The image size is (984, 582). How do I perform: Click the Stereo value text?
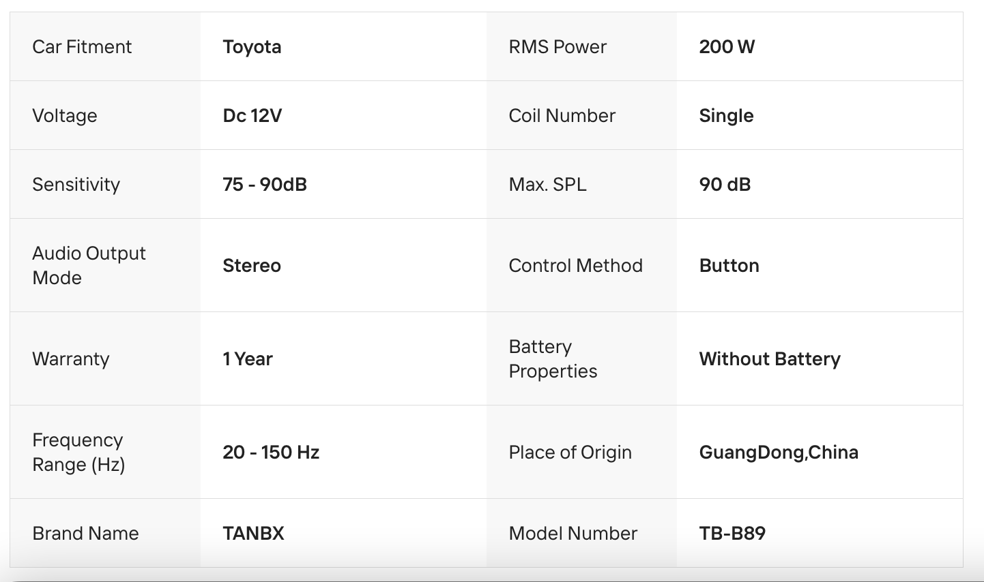252,266
